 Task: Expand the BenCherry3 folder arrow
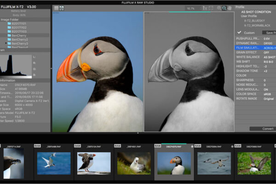pos(6,43)
